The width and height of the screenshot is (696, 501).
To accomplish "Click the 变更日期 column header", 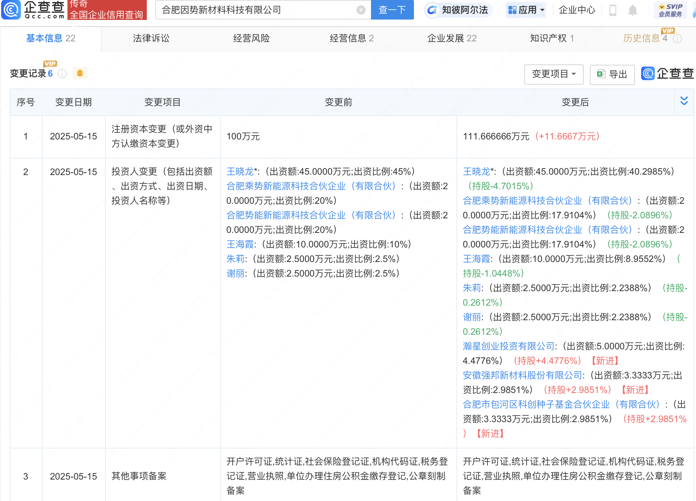I will [x=74, y=102].
